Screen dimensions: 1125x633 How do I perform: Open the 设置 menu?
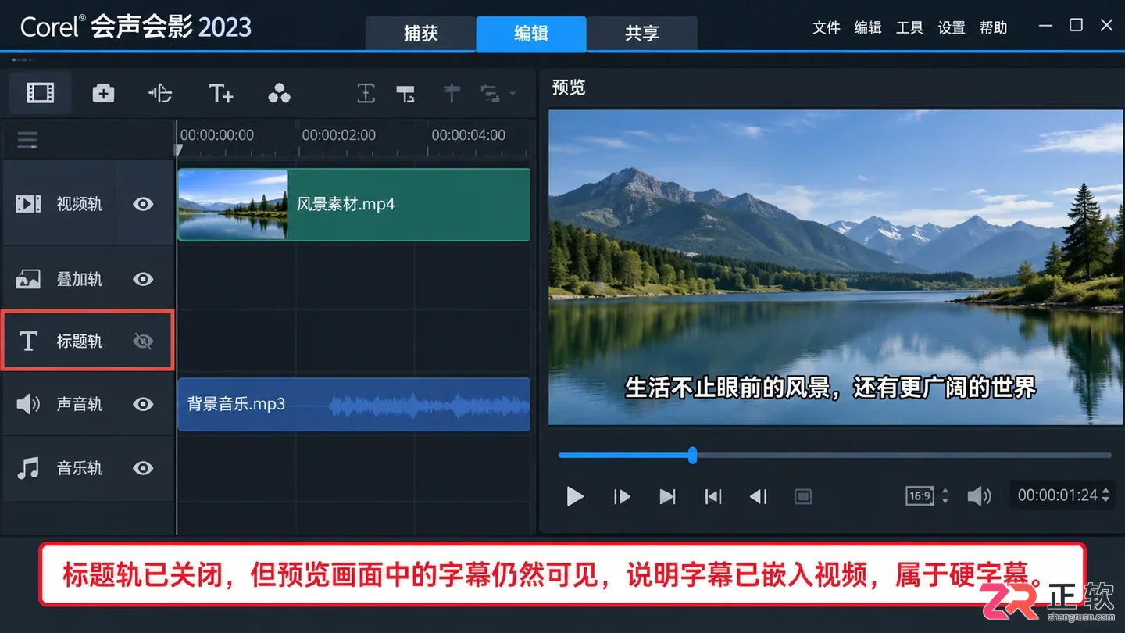952,27
